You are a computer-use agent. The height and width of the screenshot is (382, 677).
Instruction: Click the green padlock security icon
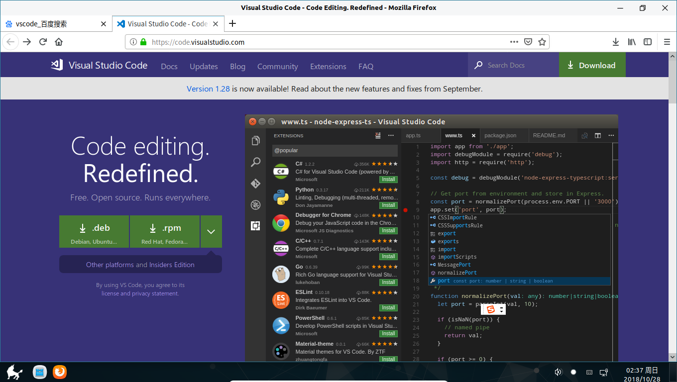click(x=143, y=42)
